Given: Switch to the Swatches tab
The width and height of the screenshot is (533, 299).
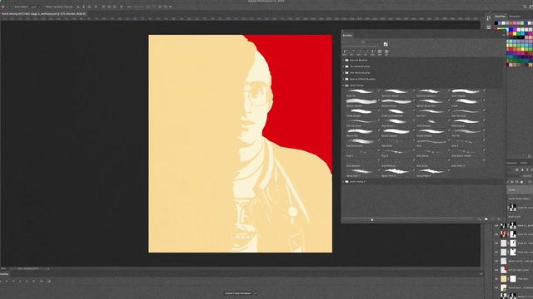Looking at the screenshot, I should pos(500,17).
